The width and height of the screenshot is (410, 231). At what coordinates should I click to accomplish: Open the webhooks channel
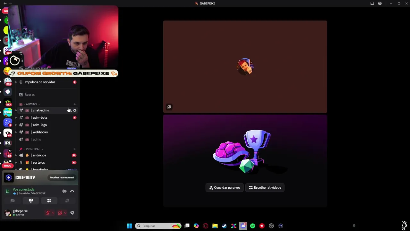click(47, 132)
